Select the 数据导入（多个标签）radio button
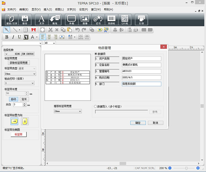Image resolution: width=206 pixels, height=172 pixels. [x=95, y=107]
